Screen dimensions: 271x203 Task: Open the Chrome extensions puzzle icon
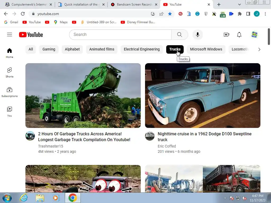click(240, 14)
